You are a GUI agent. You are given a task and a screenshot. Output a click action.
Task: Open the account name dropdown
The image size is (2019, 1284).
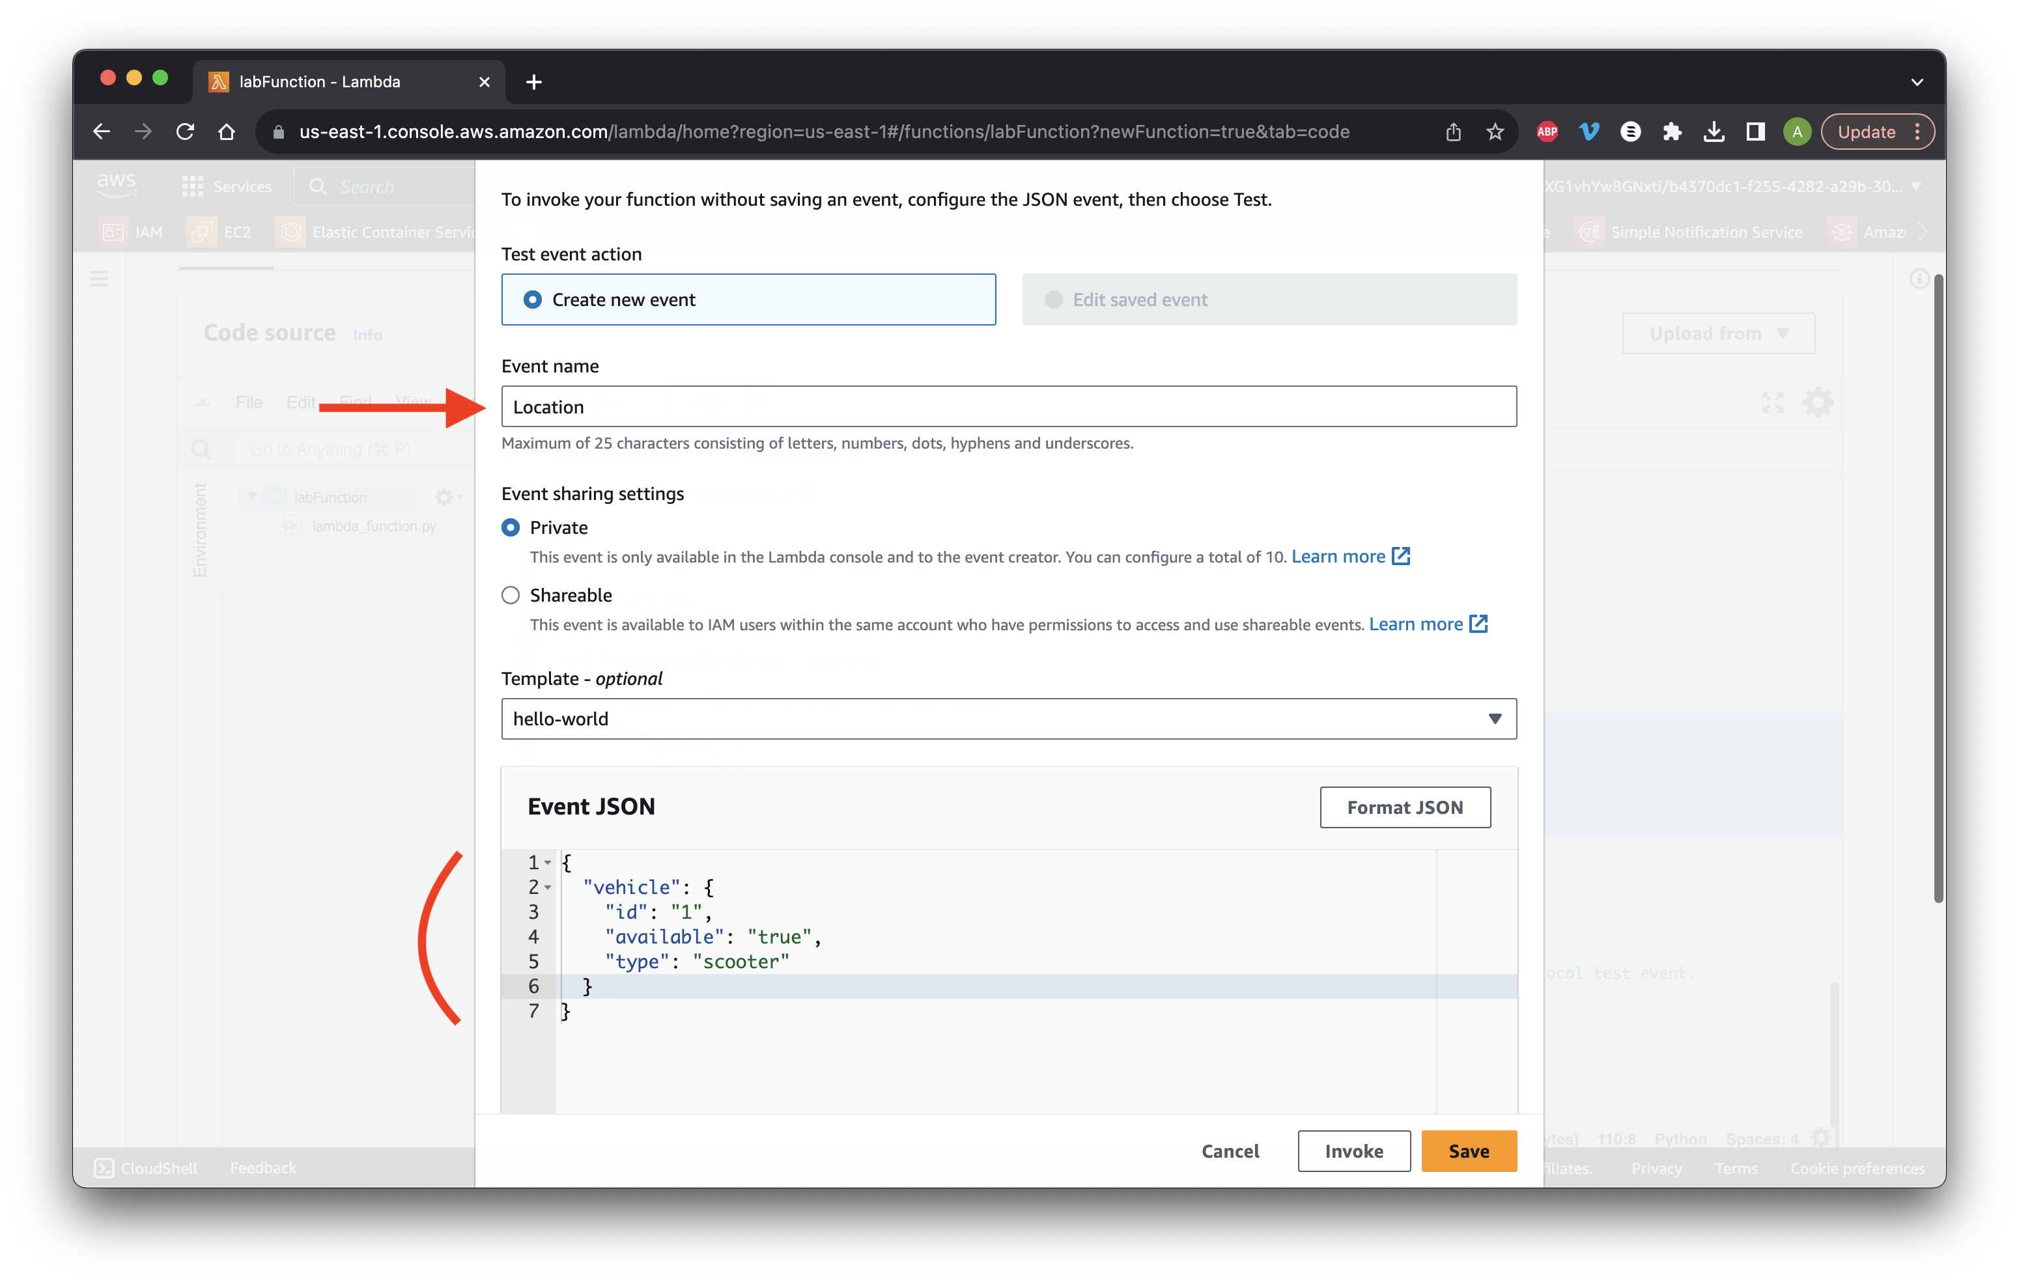(1734, 186)
